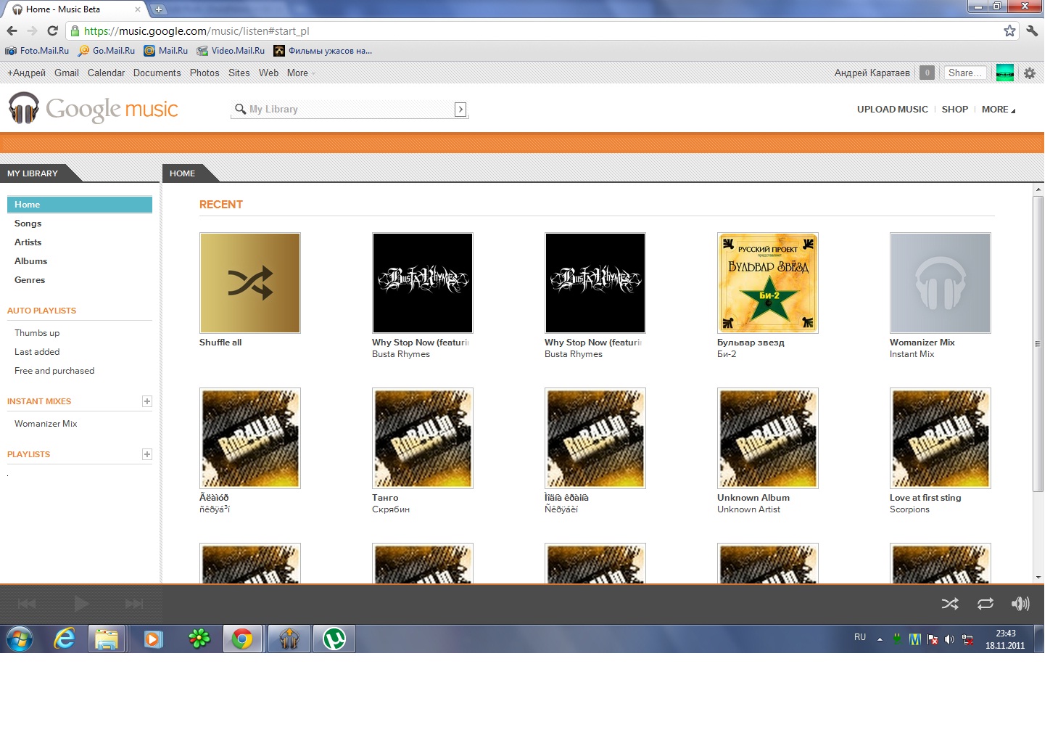Create new playlist with plus icon
The image size is (1058, 746).
147,454
